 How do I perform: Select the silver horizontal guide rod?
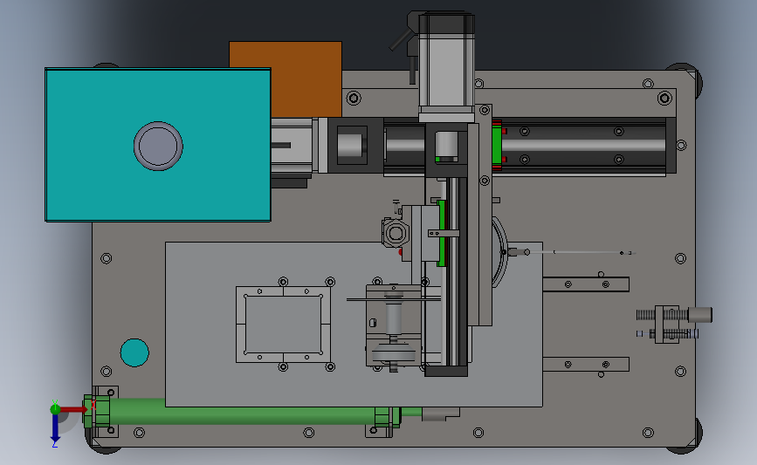click(x=583, y=145)
